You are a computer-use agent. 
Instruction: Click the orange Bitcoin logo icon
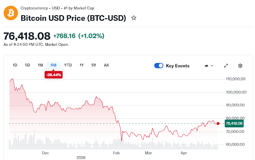[11, 13]
